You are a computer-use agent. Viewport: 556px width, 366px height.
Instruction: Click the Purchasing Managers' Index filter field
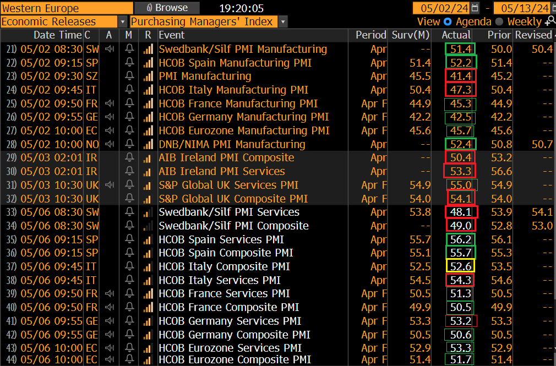(204, 21)
